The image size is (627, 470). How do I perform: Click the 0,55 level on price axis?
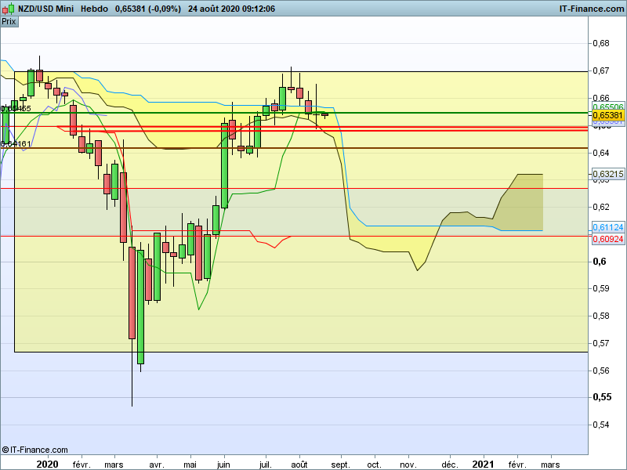coord(601,397)
